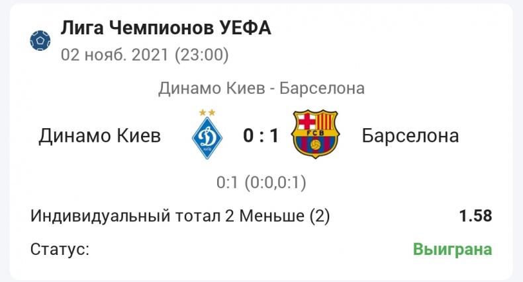Viewport: 523px width, 282px height.
Task: Tap the letter Д inside Dynamo diamond
Action: pyautogui.click(x=207, y=135)
